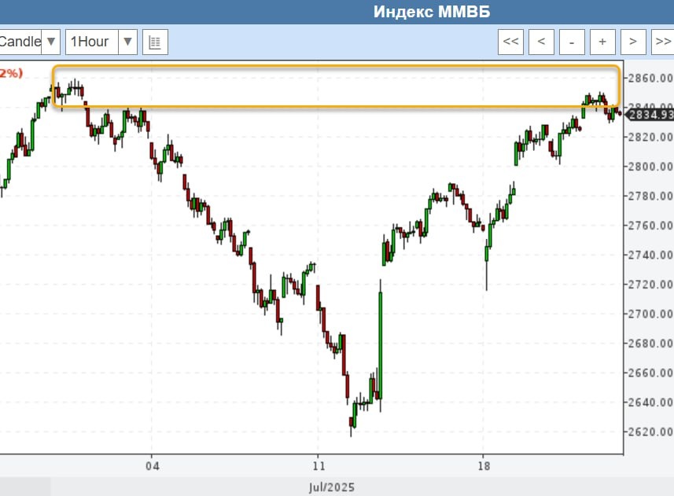The width and height of the screenshot is (674, 496).
Task: Click the Индекс ММВБ chart title
Action: tap(432, 12)
